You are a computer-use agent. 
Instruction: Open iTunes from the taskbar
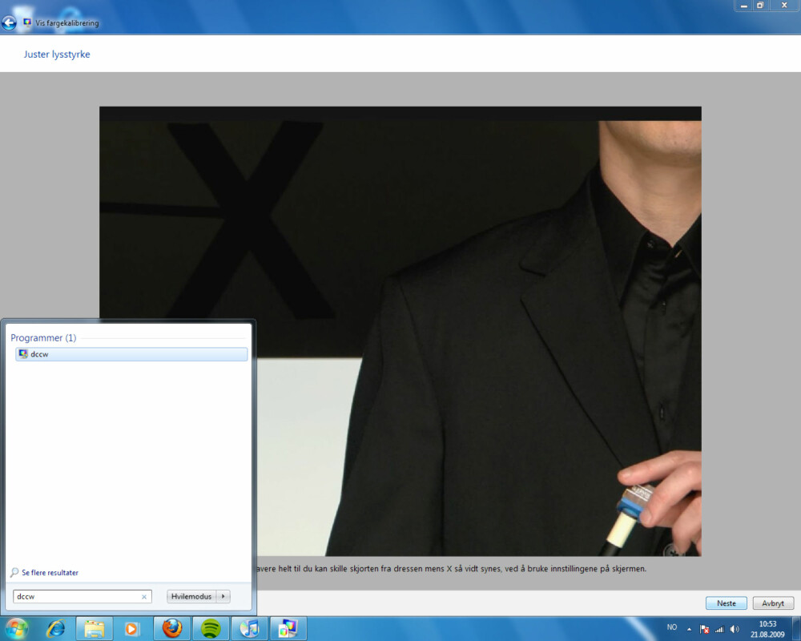249,629
